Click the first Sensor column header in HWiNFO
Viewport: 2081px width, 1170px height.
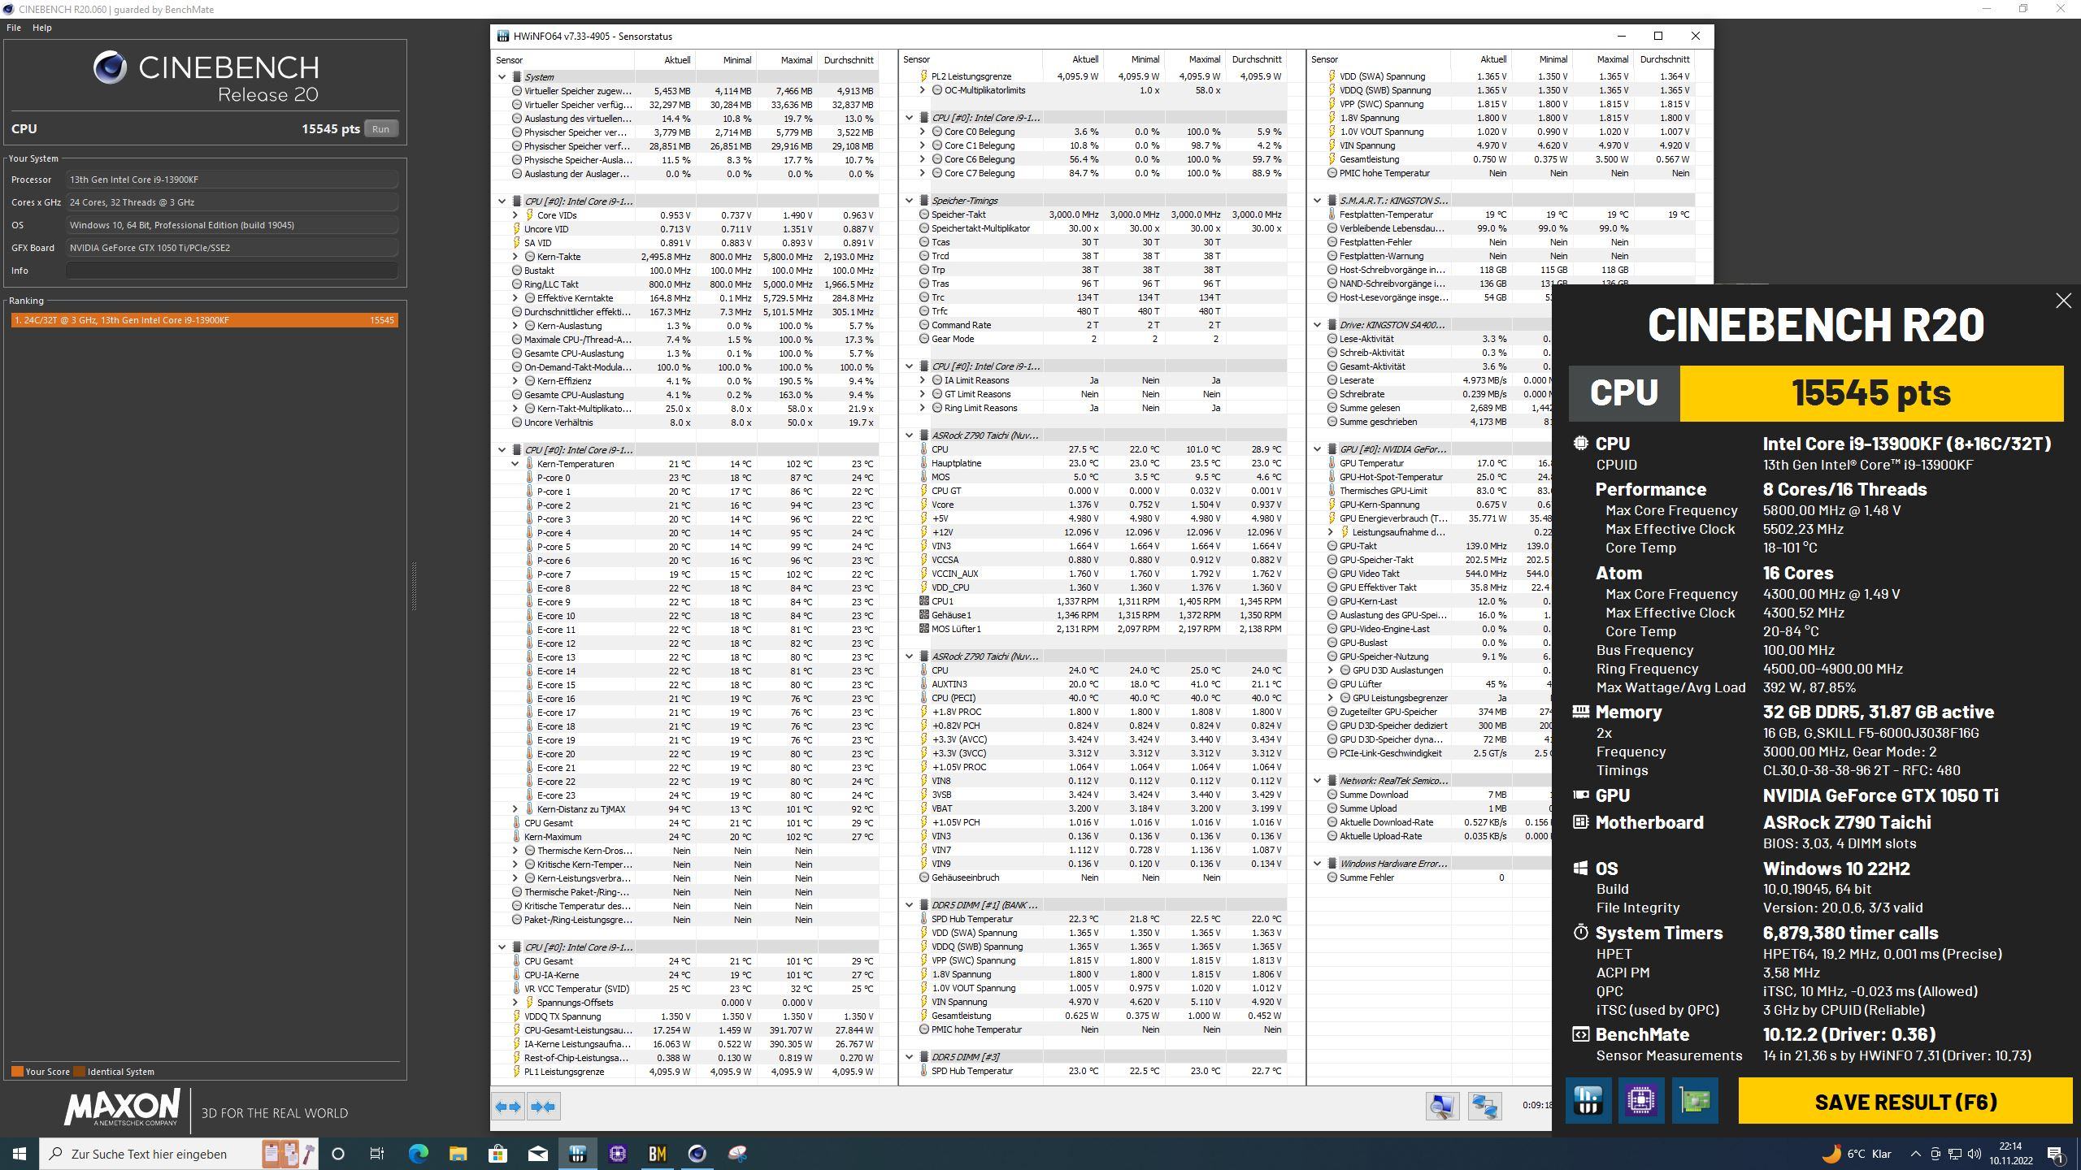tap(564, 60)
